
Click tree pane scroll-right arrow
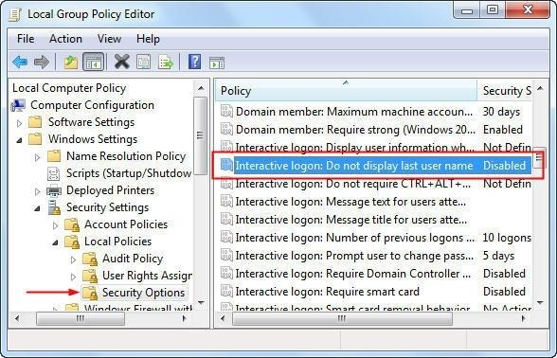point(185,318)
